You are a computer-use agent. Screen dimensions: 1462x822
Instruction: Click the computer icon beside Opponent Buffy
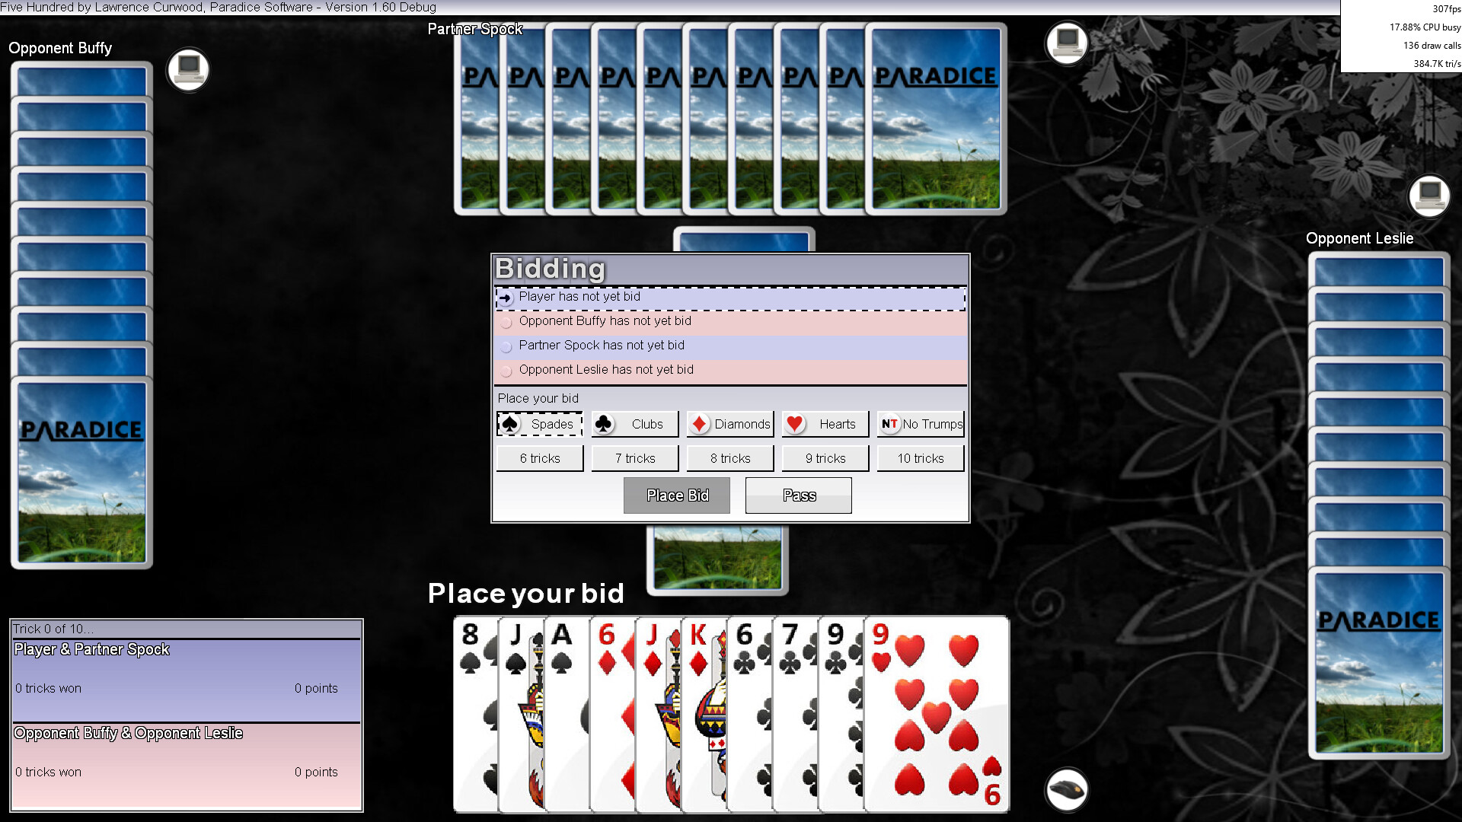187,69
